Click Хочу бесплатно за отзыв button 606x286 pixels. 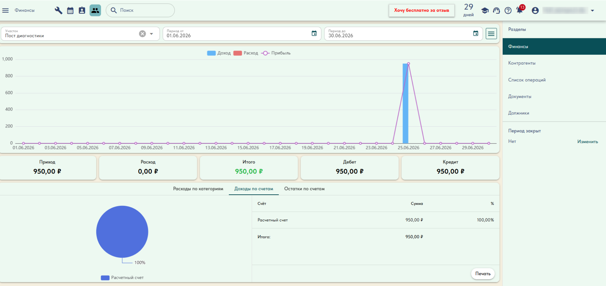421,10
